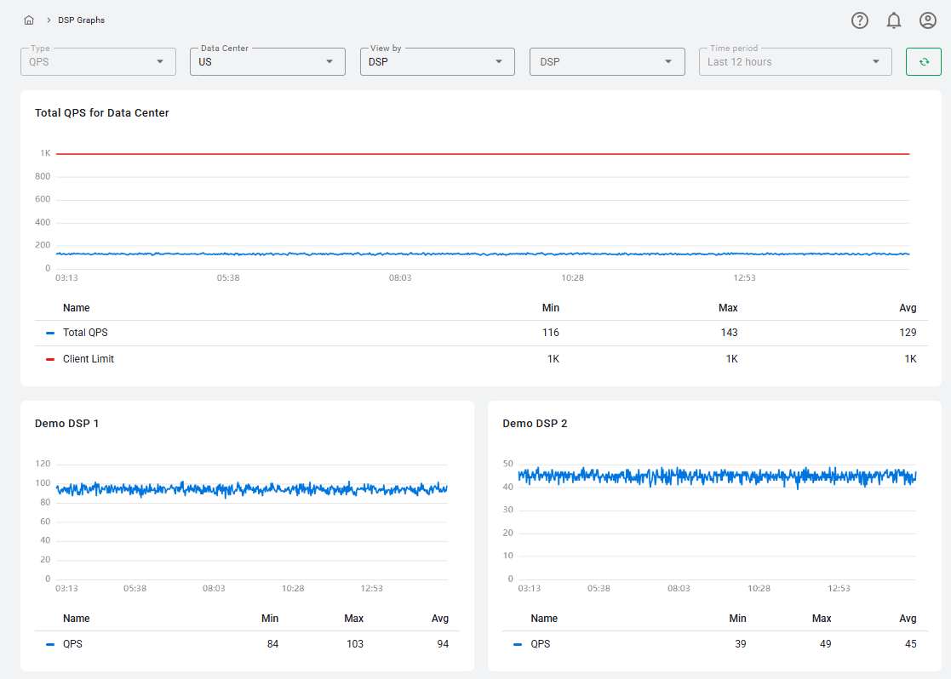
Task: Open the Type QPS dropdown
Action: point(98,62)
